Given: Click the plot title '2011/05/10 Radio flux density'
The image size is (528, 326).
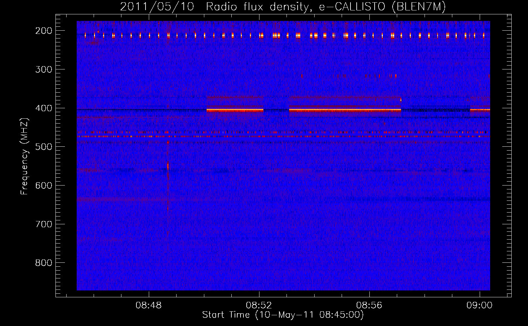Looking at the screenshot, I should pos(214,7).
